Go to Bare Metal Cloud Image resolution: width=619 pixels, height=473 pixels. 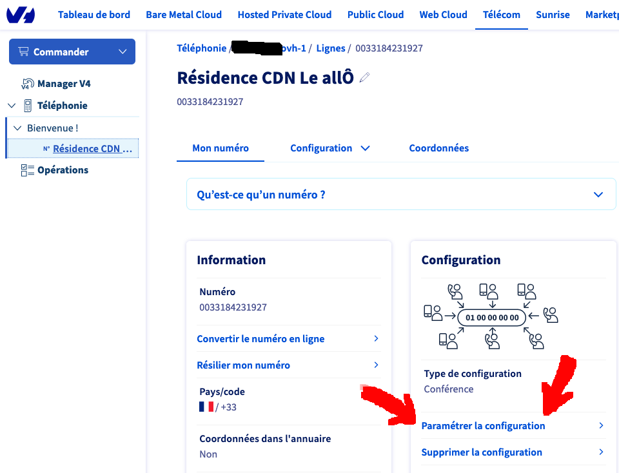coord(184,15)
